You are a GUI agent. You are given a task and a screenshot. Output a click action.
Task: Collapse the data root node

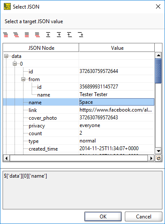[6, 56]
